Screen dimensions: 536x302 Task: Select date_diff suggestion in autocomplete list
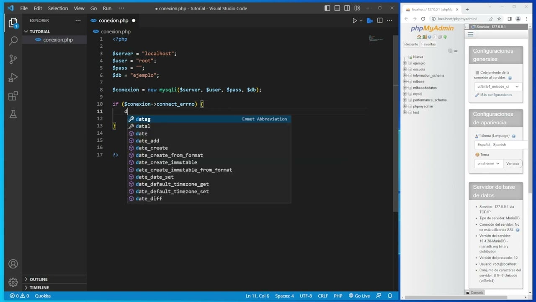pos(209,199)
